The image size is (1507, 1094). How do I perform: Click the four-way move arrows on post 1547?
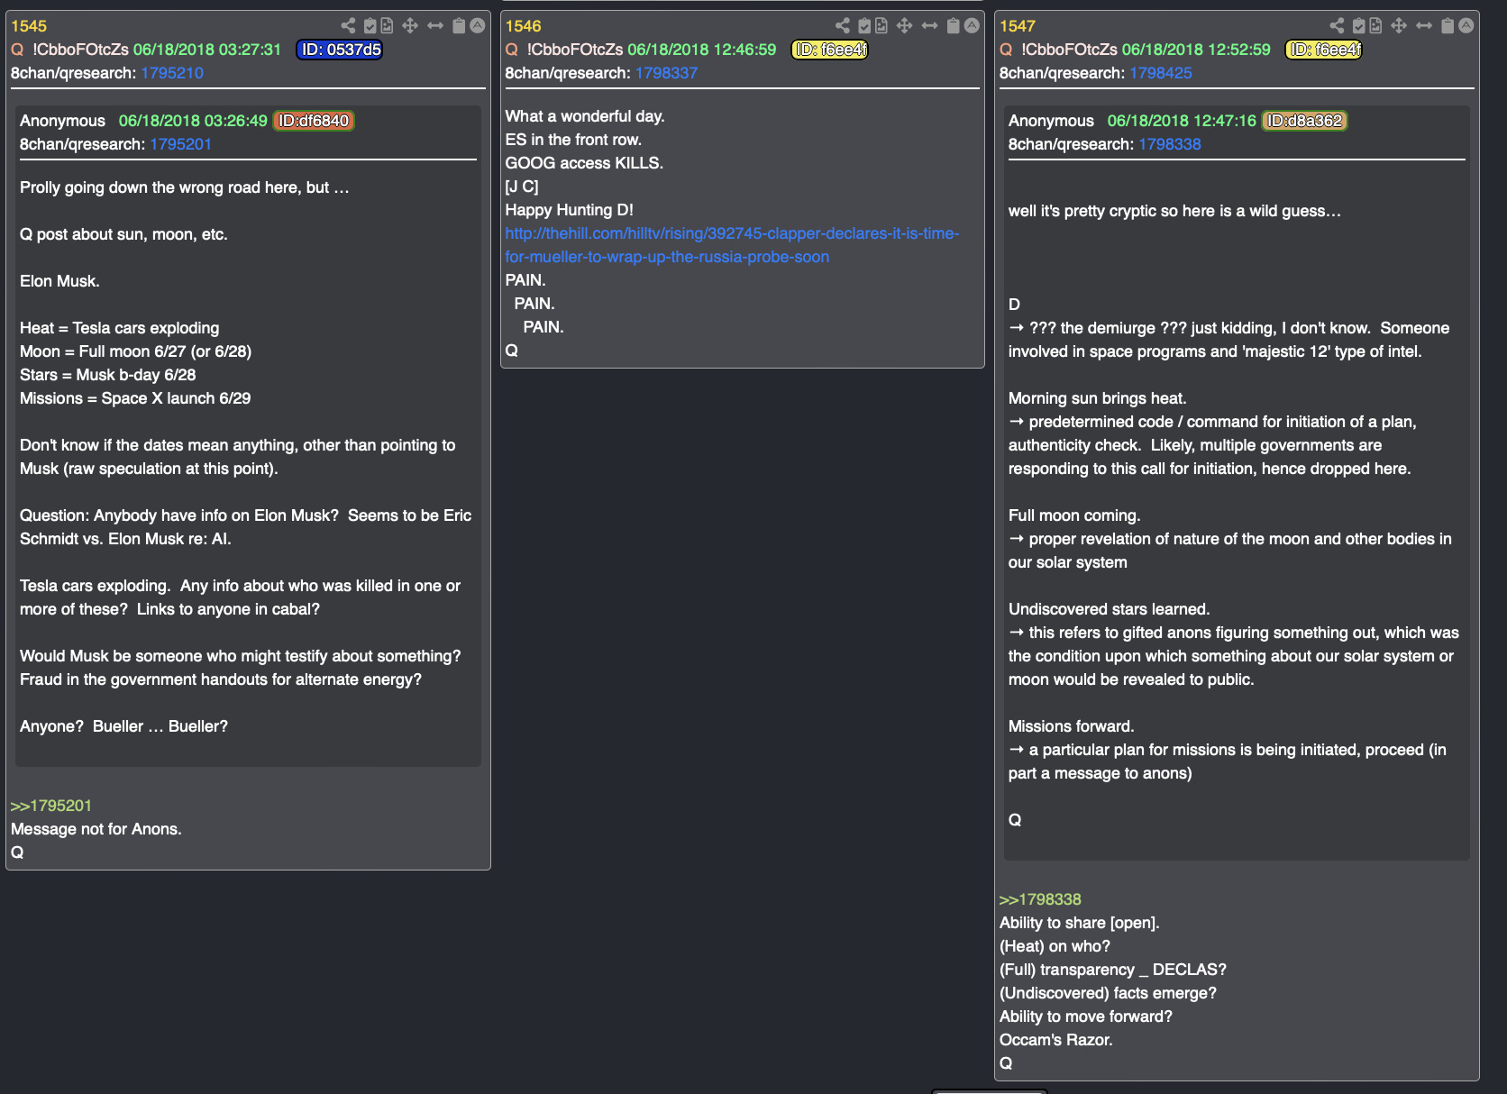pyautogui.click(x=1399, y=25)
